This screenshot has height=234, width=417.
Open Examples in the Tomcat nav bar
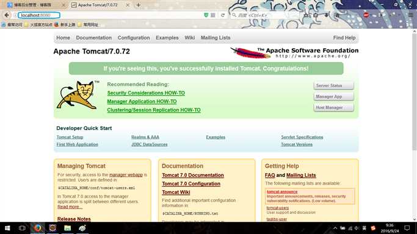167,38
